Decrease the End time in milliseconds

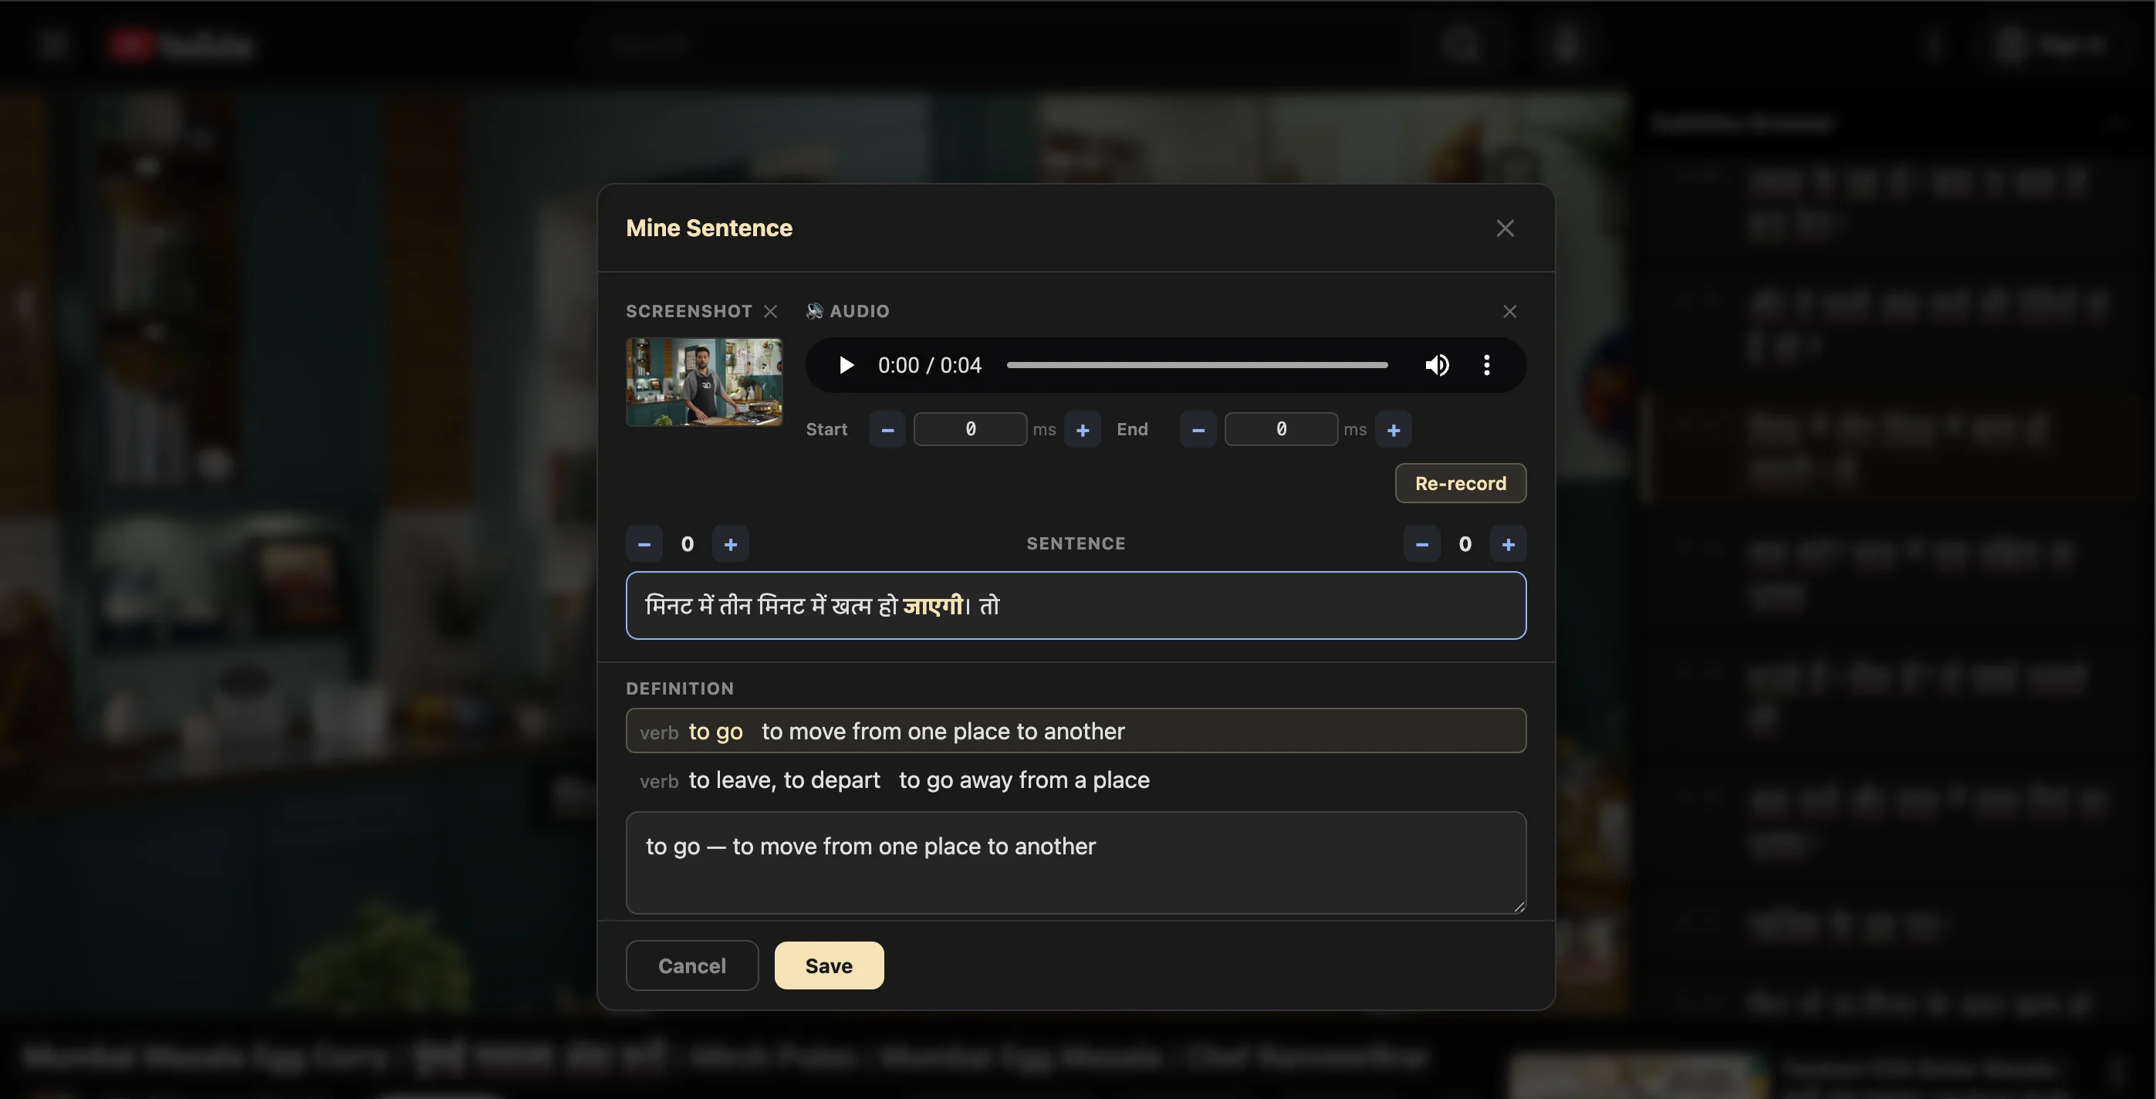coord(1197,428)
